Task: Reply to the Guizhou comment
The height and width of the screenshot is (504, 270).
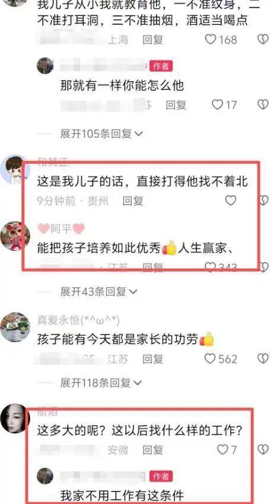Action: pyautogui.click(x=133, y=201)
